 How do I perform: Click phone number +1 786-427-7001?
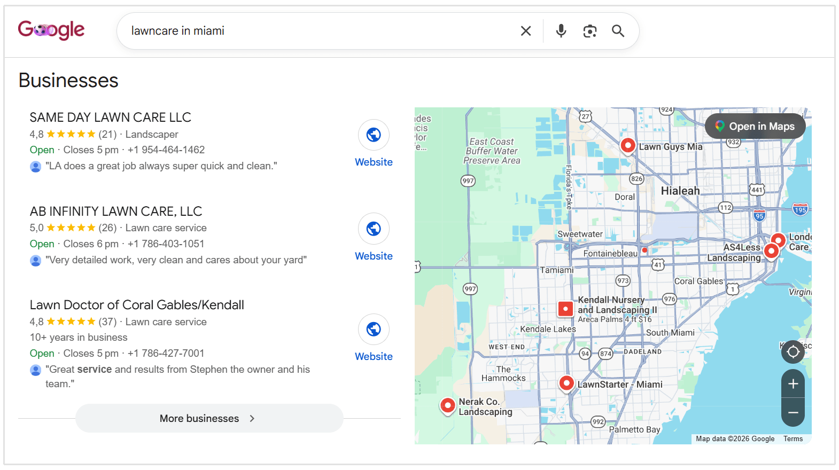point(166,354)
